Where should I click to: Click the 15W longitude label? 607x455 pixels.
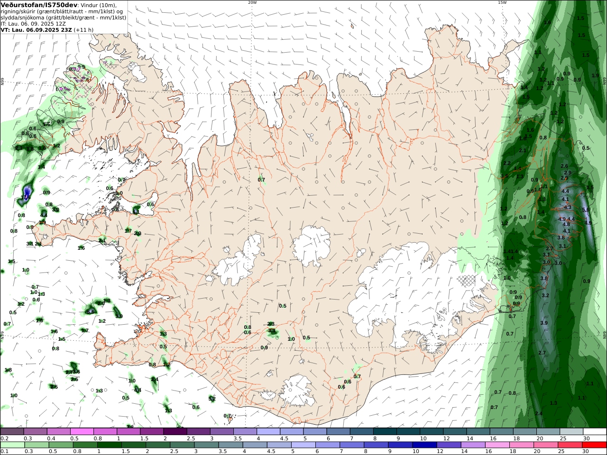pyautogui.click(x=502, y=2)
